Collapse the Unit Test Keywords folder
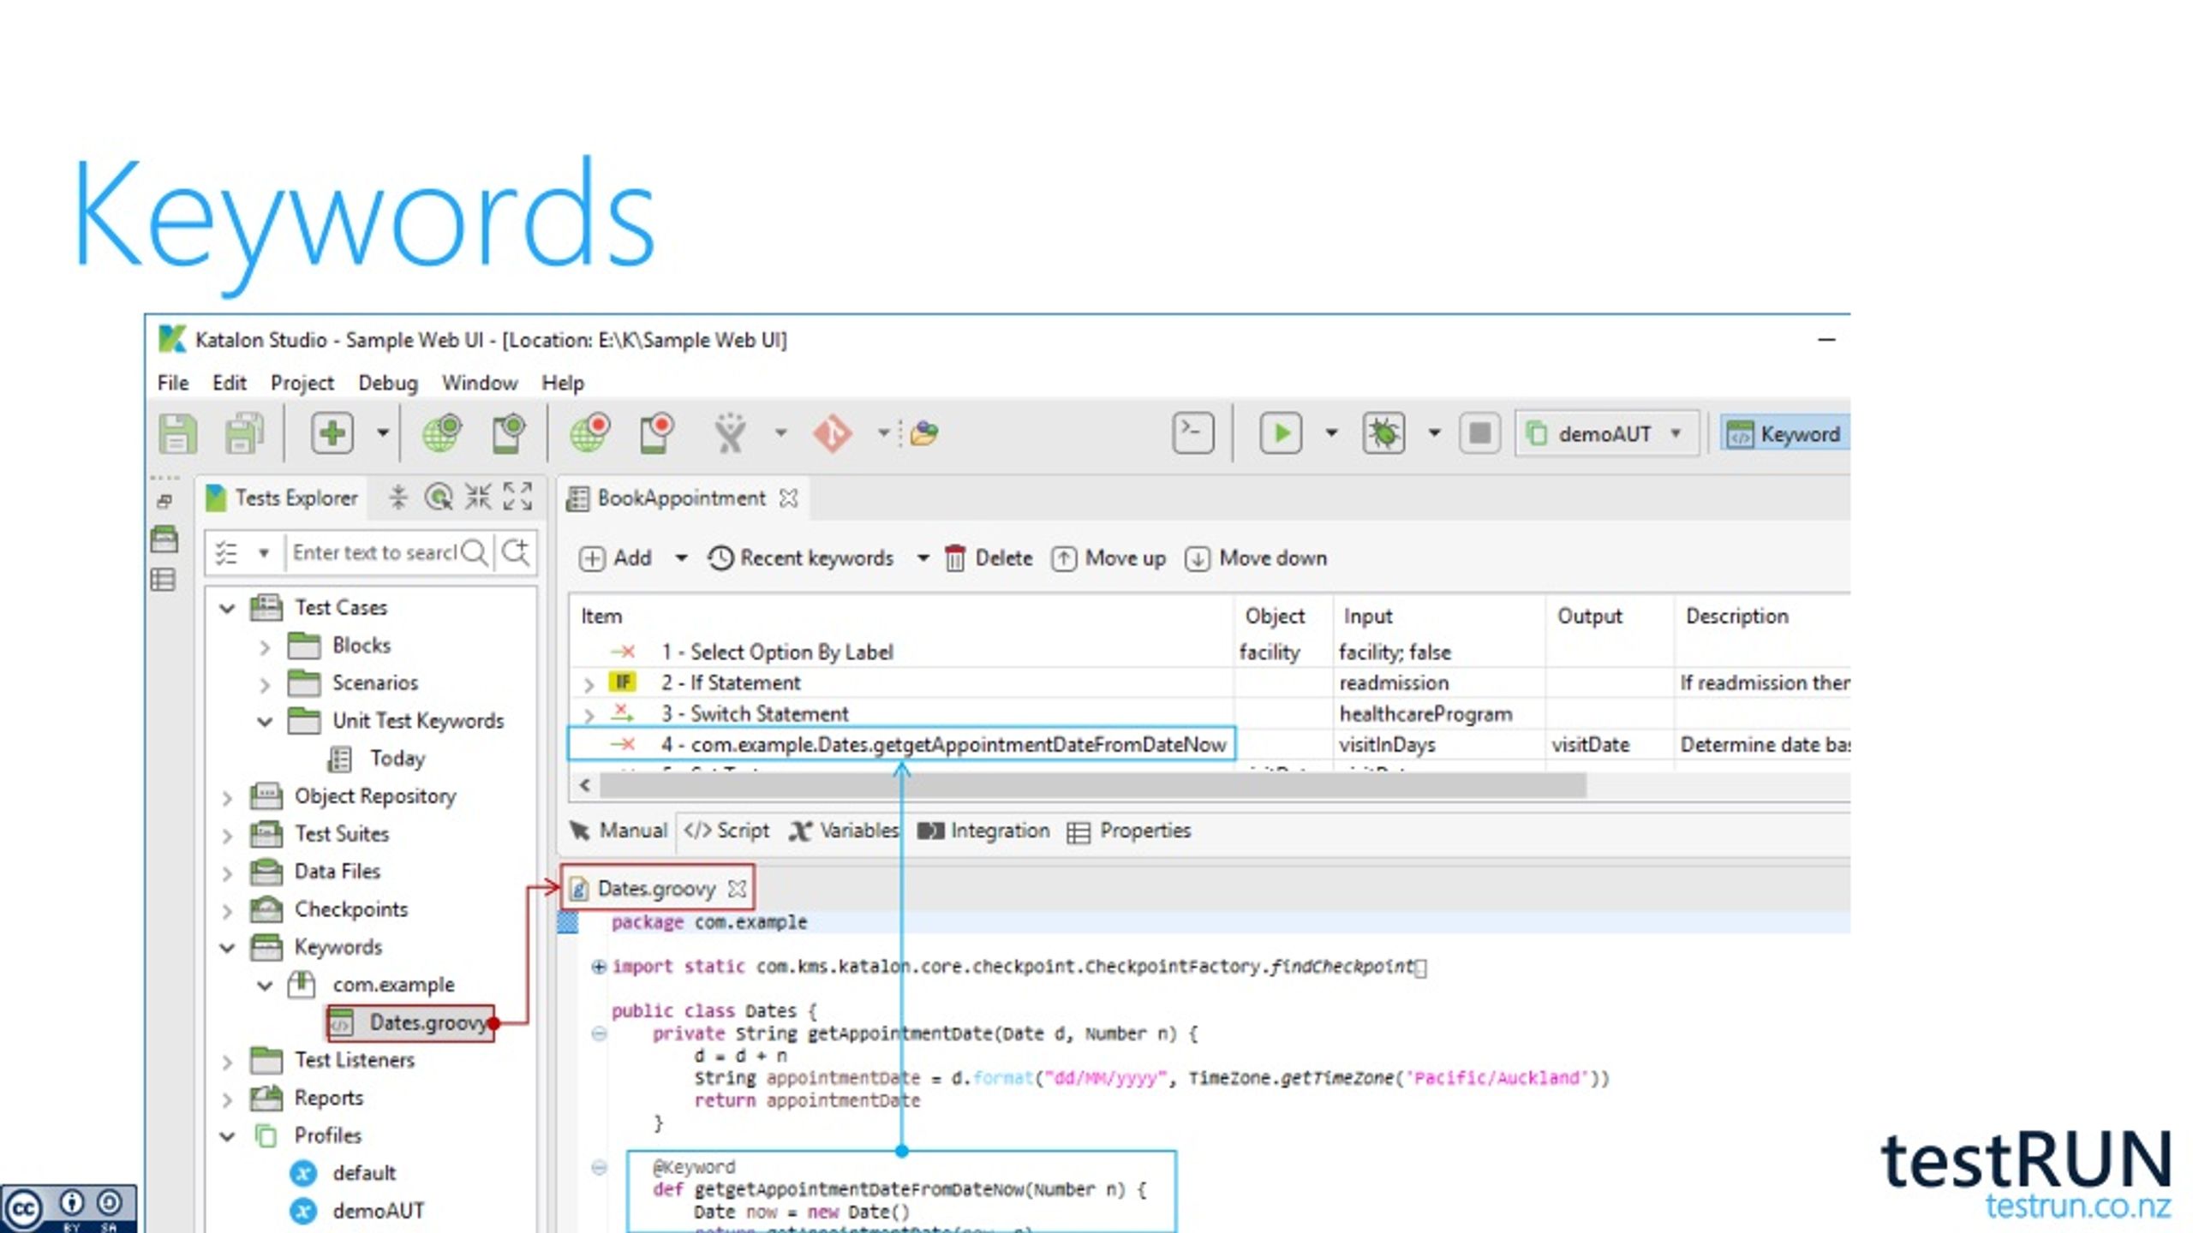Image resolution: width=2193 pixels, height=1233 pixels. point(265,722)
